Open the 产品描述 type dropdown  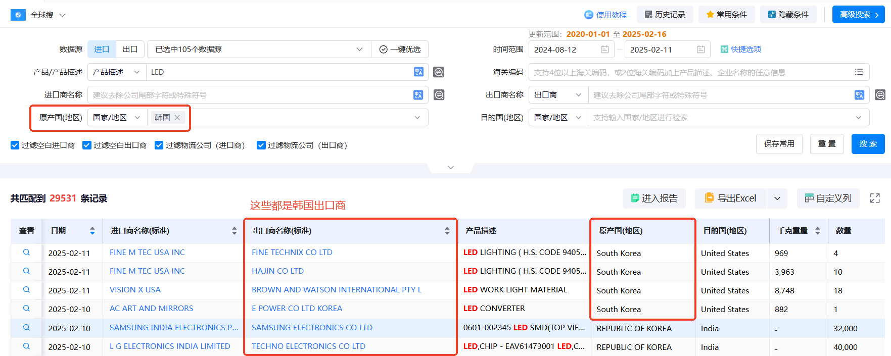pos(116,72)
